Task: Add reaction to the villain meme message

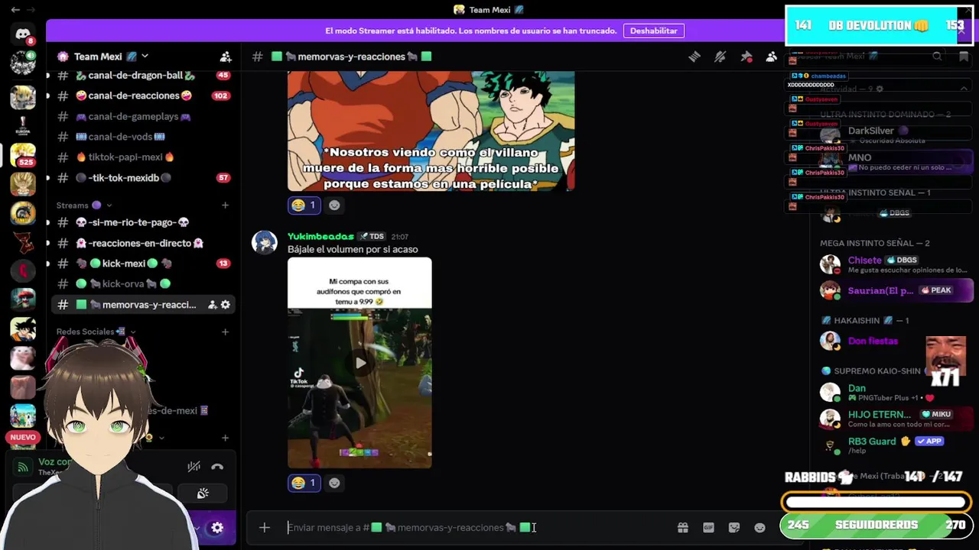Action: (334, 205)
